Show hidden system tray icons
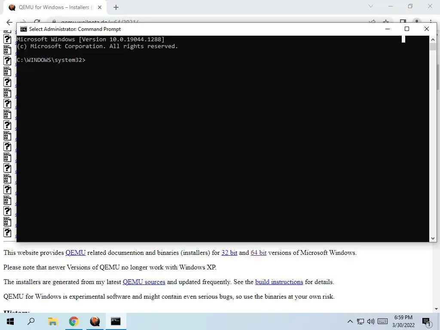Screen dimensions: 440x330 point(350,321)
